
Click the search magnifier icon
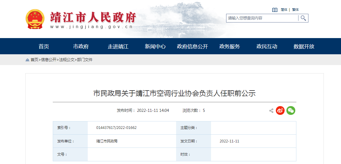303,18
